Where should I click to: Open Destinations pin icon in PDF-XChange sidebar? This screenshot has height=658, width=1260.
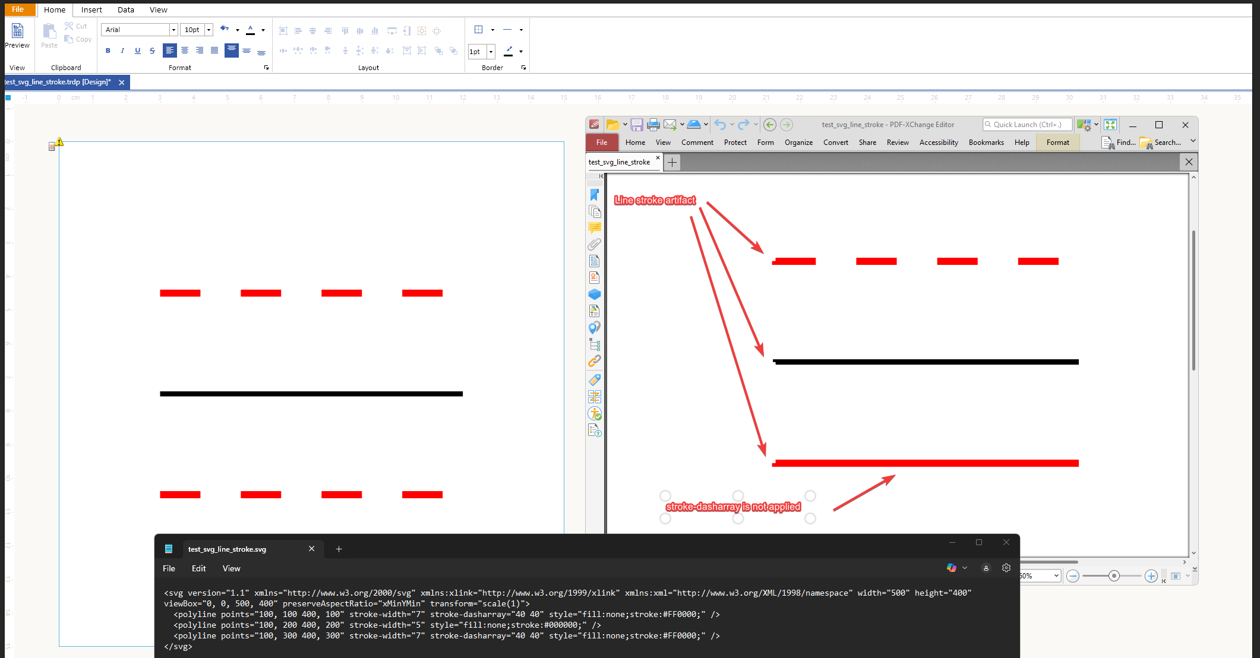pyautogui.click(x=595, y=328)
